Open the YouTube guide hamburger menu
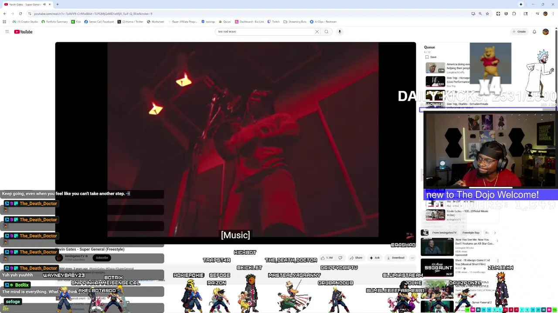This screenshot has height=313, width=558. 7,32
